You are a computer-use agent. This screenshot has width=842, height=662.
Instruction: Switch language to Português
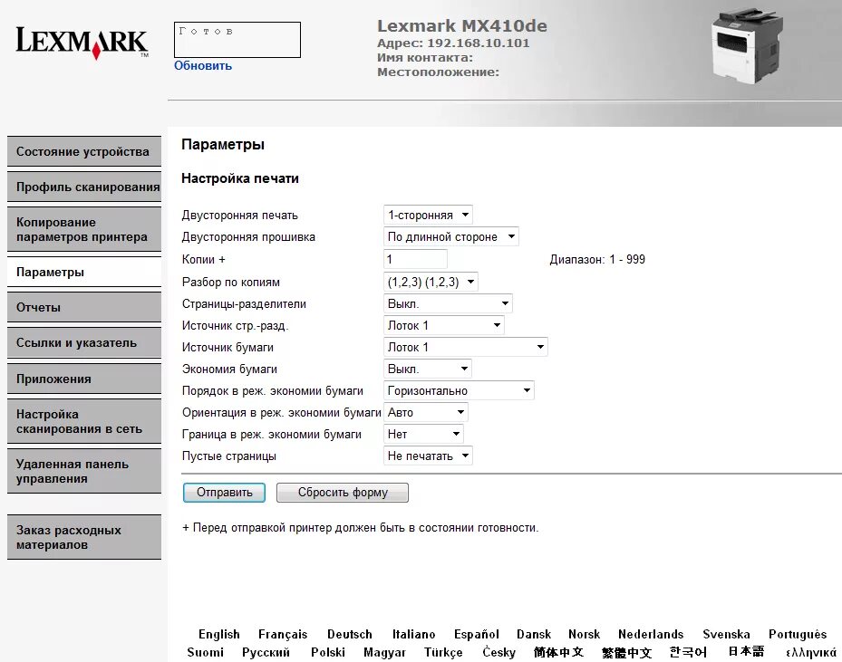pos(798,634)
